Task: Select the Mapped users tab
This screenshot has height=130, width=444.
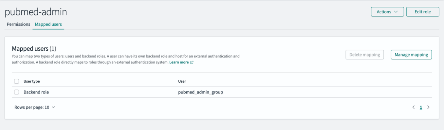Action: (48, 24)
